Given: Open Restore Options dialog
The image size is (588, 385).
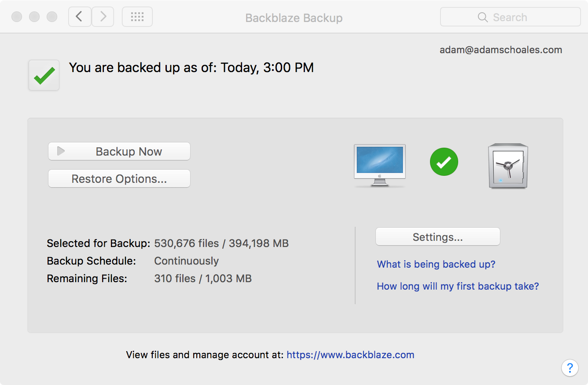Looking at the screenshot, I should pyautogui.click(x=119, y=178).
